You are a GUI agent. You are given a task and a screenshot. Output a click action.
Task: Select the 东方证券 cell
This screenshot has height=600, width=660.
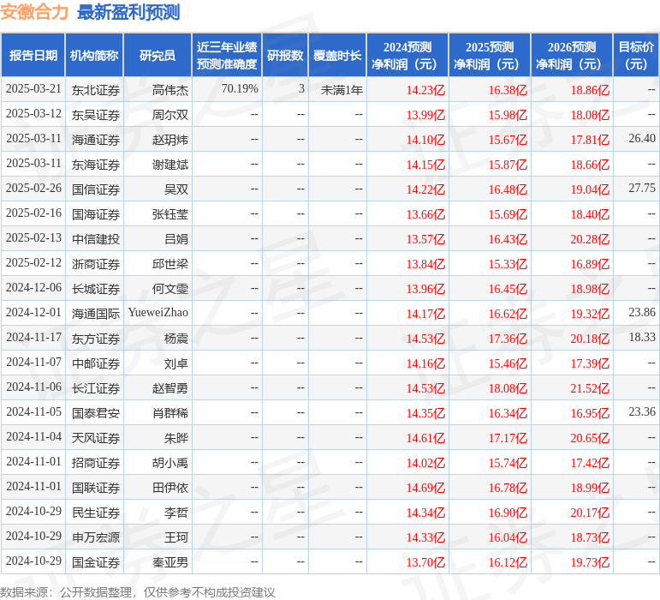[x=96, y=339]
